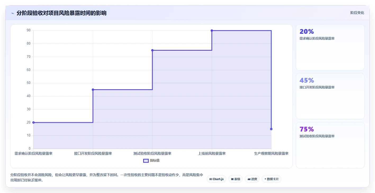Viewport: 375px width, 193px height.
Task: Click the data point at value 90
Action: pyautogui.click(x=212, y=31)
